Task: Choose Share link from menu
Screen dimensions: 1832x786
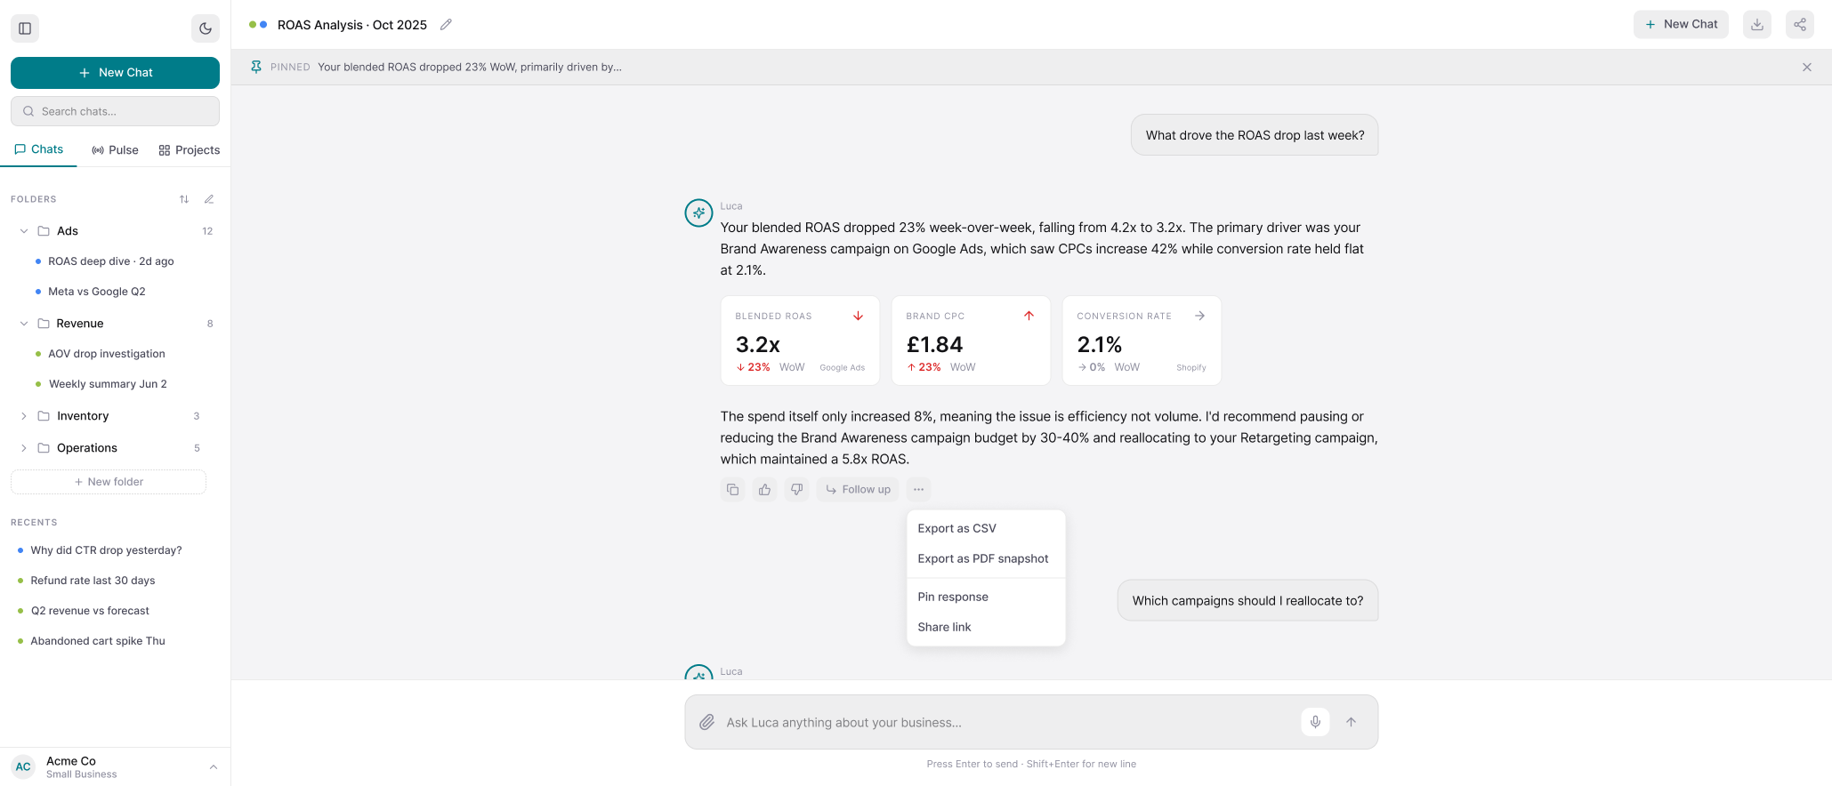Action: [986, 627]
